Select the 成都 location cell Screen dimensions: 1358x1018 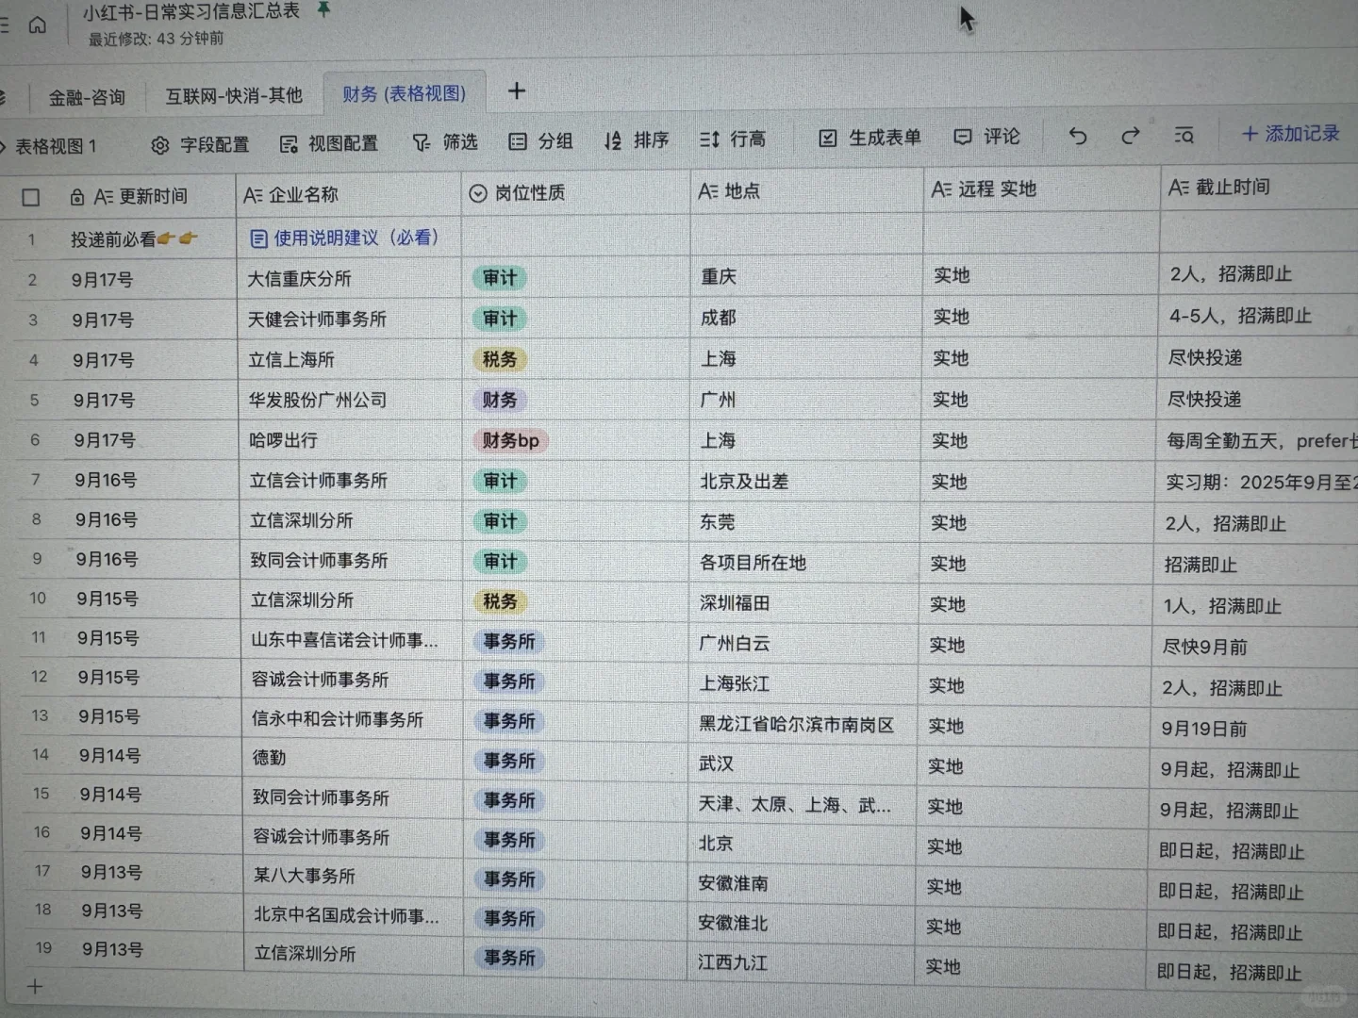click(x=806, y=318)
